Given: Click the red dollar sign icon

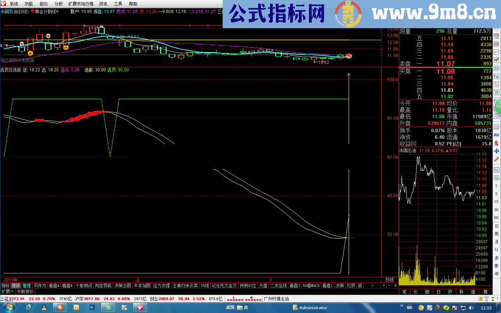Looking at the screenshot, I should click(496, 143).
